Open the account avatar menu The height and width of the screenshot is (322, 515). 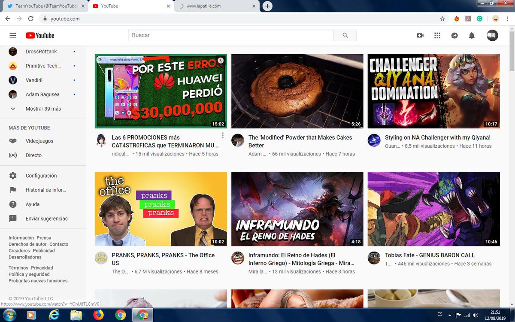tap(492, 36)
